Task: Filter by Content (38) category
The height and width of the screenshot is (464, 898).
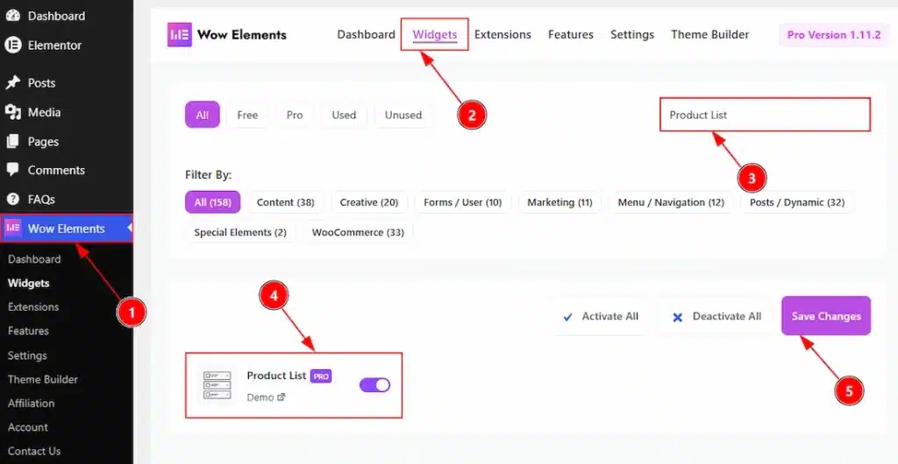Action: (x=285, y=202)
